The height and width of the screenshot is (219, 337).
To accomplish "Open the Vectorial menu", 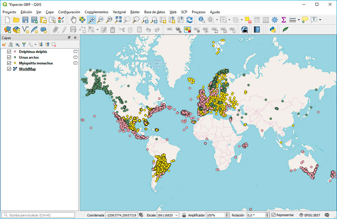I will click(x=119, y=12).
